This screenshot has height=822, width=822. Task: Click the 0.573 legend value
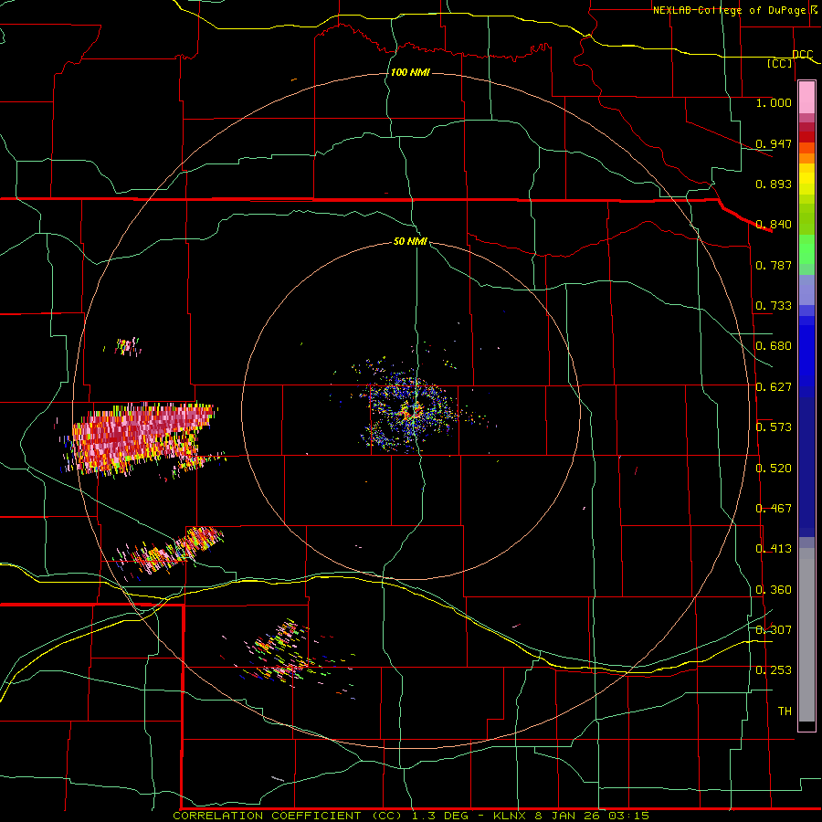(x=774, y=427)
